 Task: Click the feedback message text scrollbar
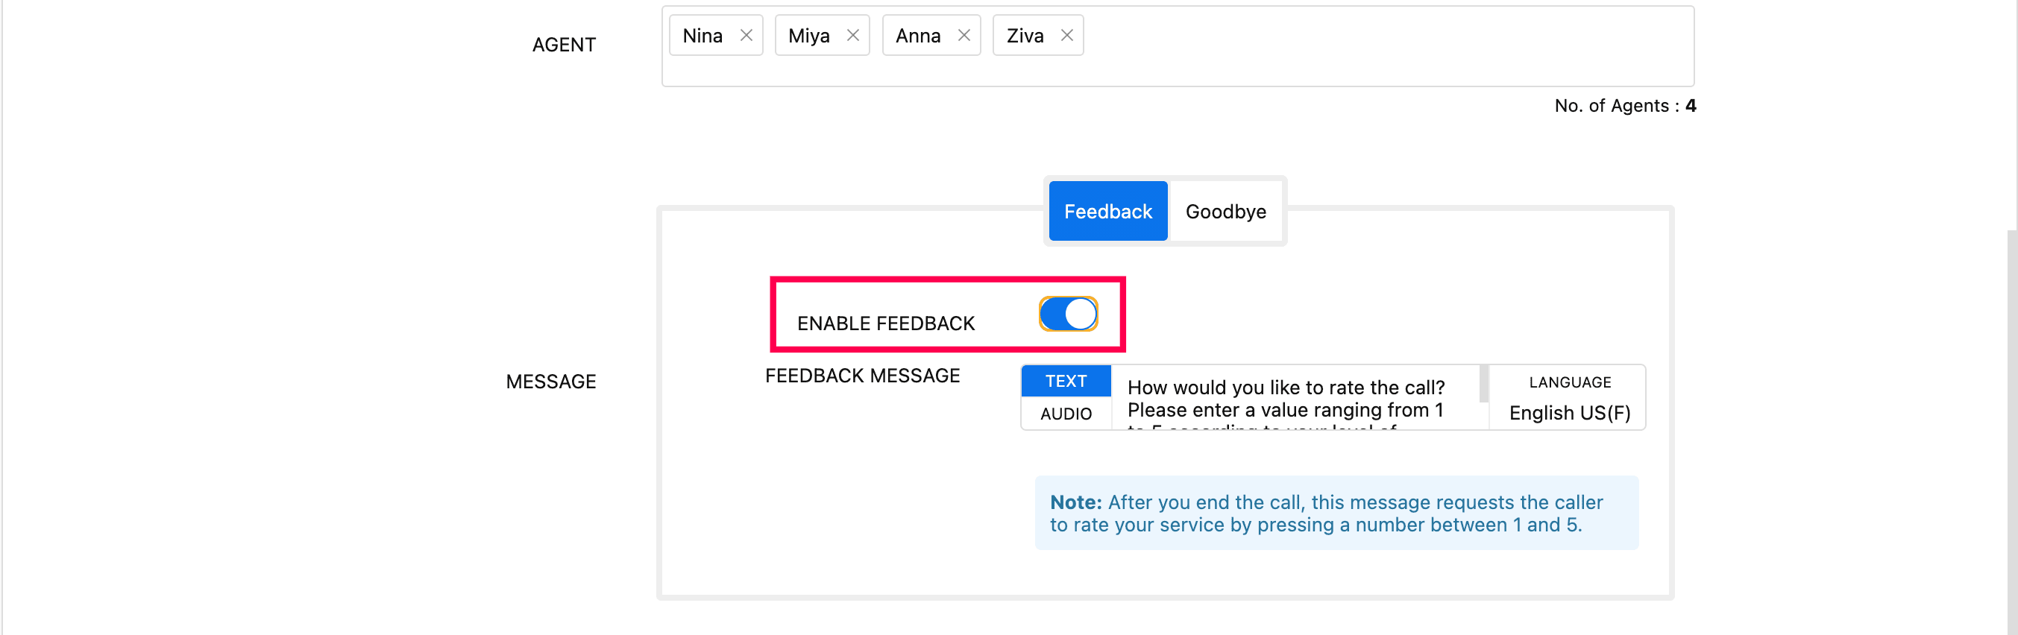point(1483,384)
